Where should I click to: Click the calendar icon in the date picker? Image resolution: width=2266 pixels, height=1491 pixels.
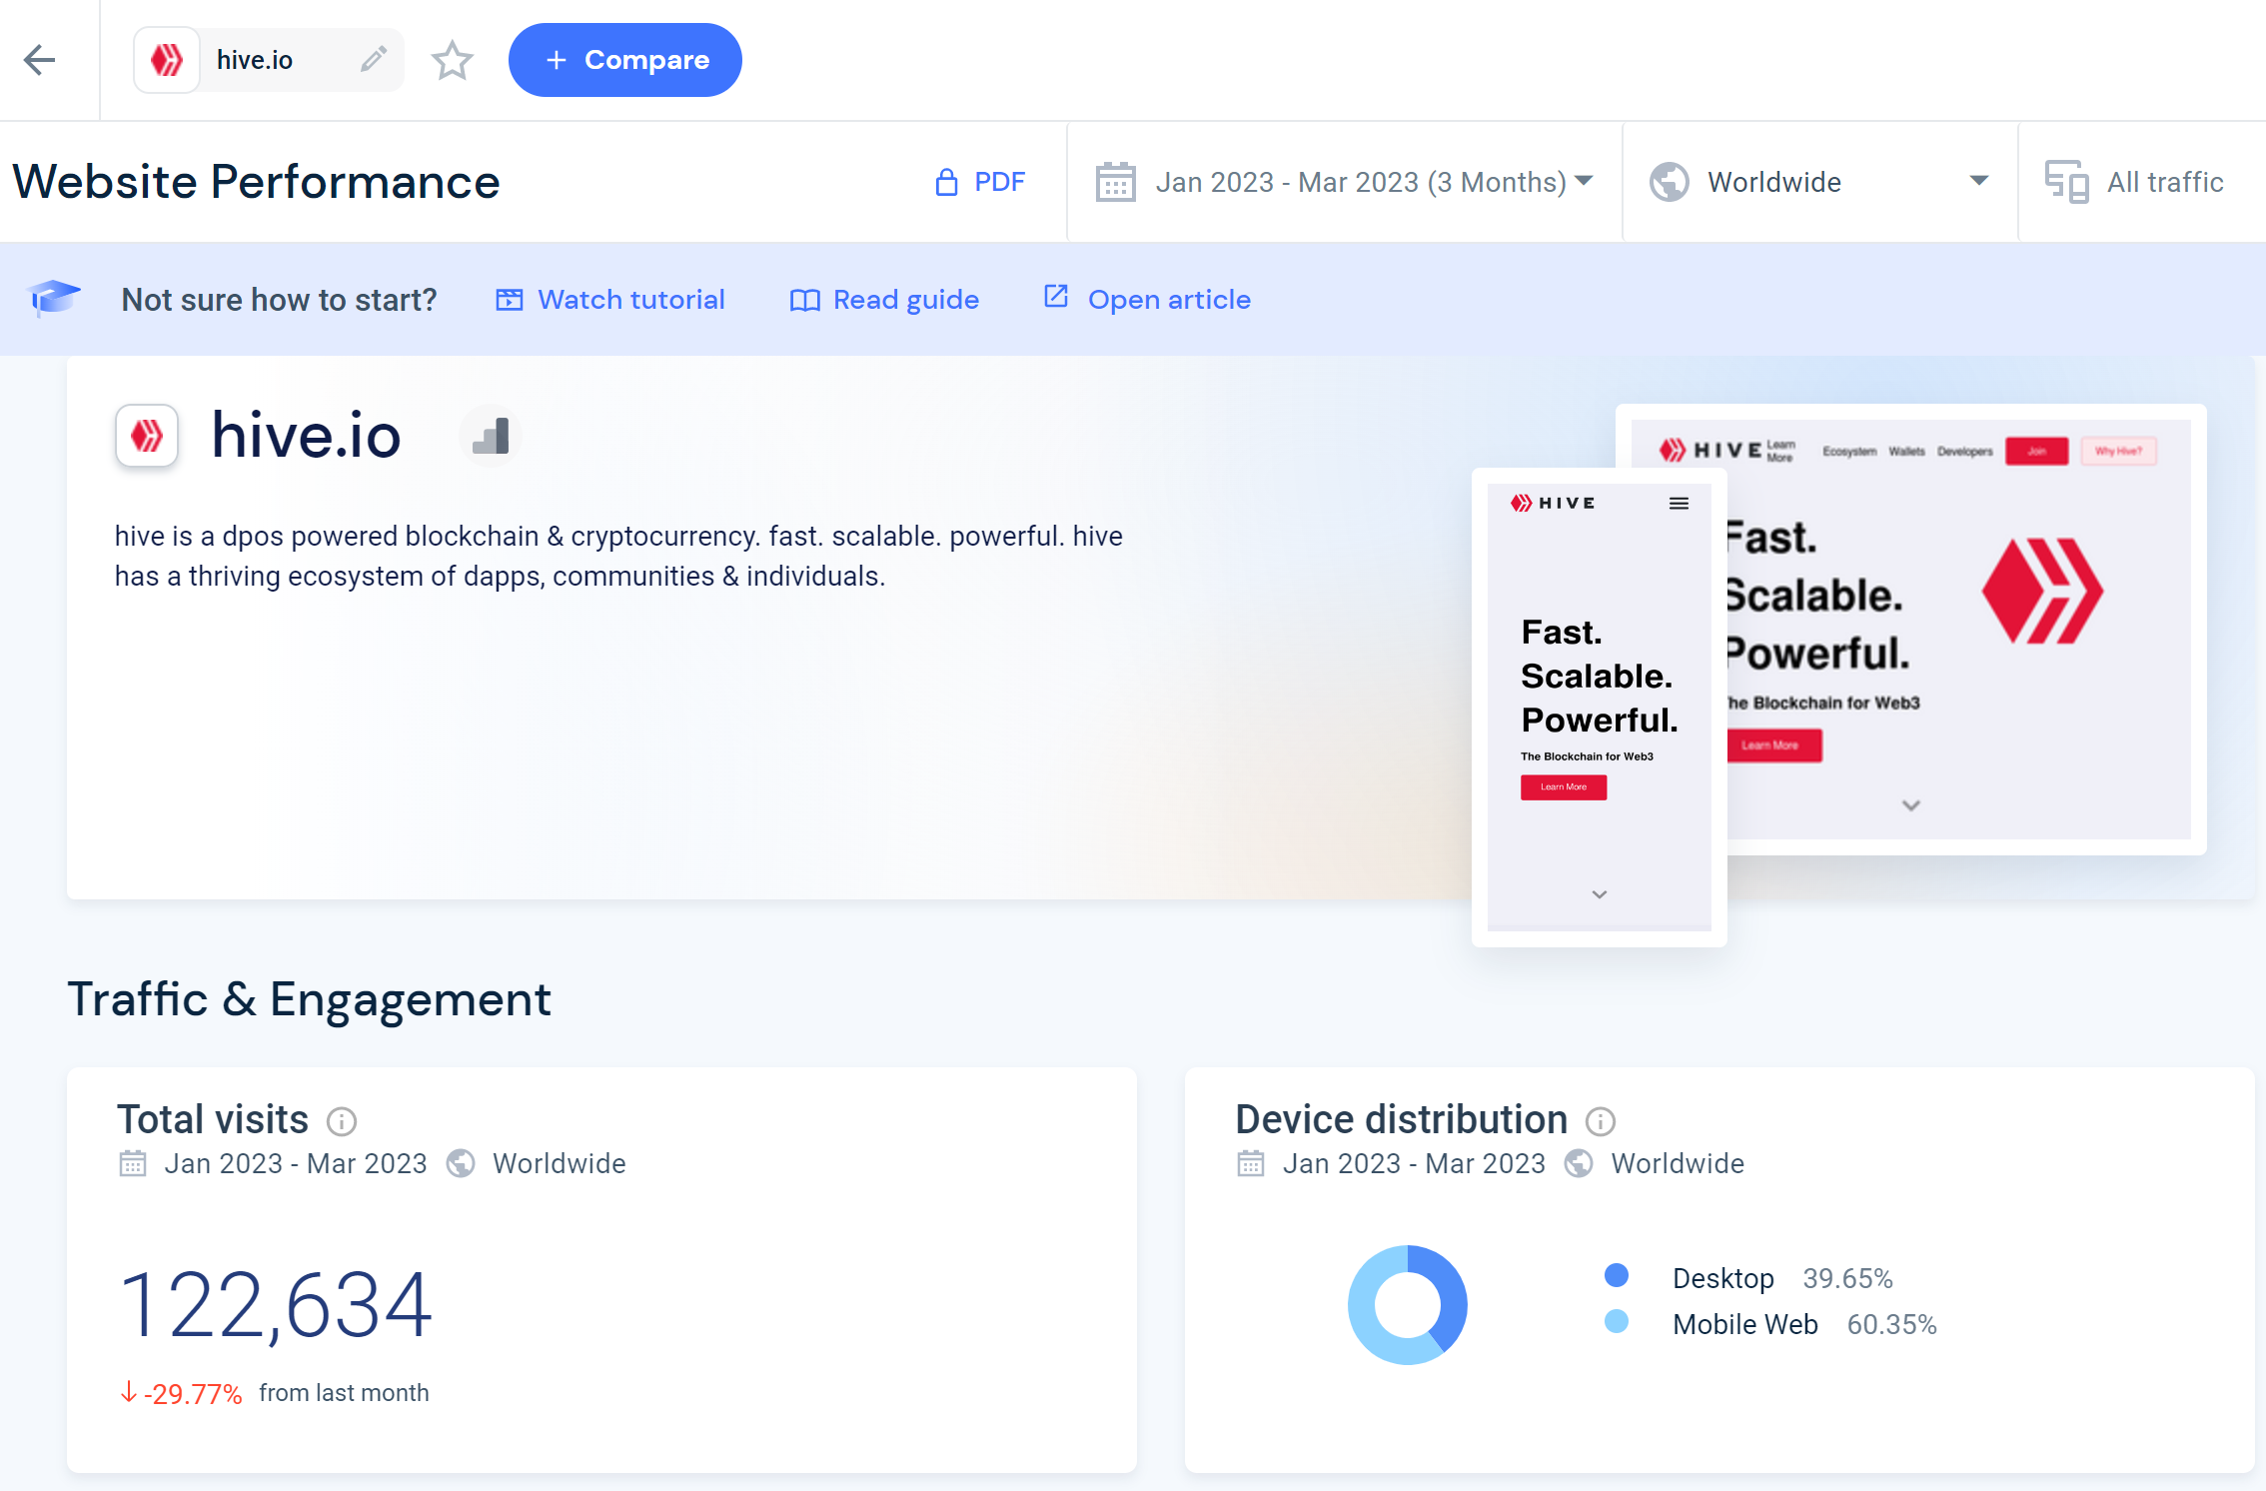click(x=1115, y=182)
